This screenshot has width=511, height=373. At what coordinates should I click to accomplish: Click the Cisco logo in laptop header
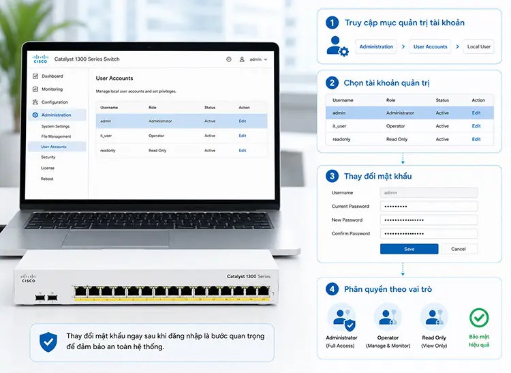[40, 59]
